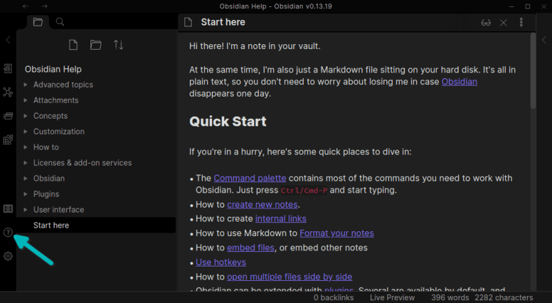This screenshot has width=552, height=303.
Task: Expand the How to folder
Action: [26, 147]
